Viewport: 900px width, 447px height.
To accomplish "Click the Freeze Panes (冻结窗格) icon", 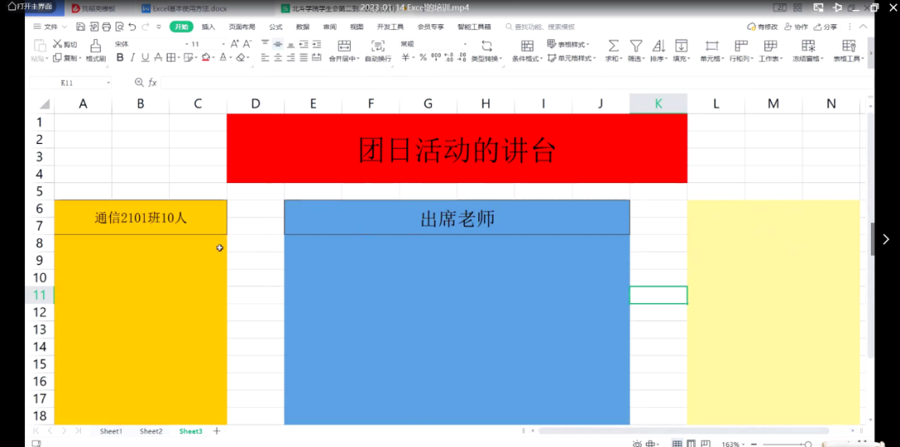I will (808, 46).
